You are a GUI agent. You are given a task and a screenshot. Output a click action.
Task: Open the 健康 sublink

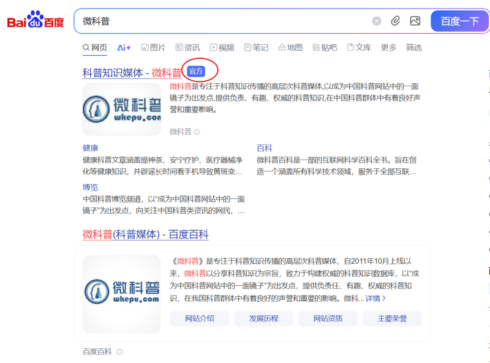pyautogui.click(x=90, y=148)
